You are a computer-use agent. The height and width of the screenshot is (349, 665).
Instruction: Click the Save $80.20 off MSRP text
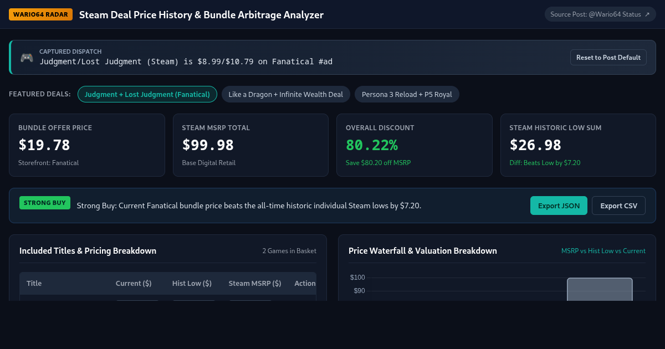coord(378,163)
